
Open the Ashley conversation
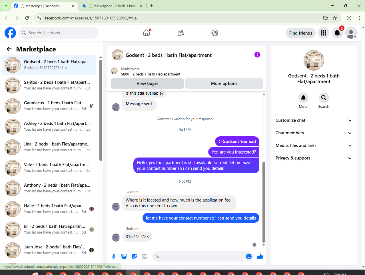(49, 127)
